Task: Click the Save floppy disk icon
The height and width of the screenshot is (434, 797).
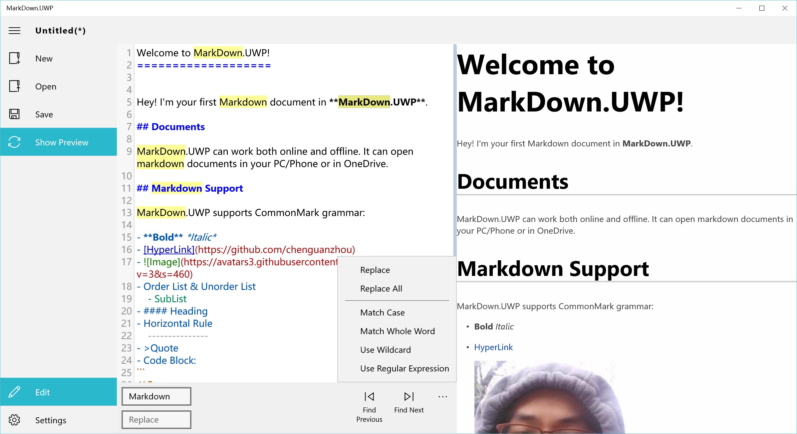Action: point(14,114)
